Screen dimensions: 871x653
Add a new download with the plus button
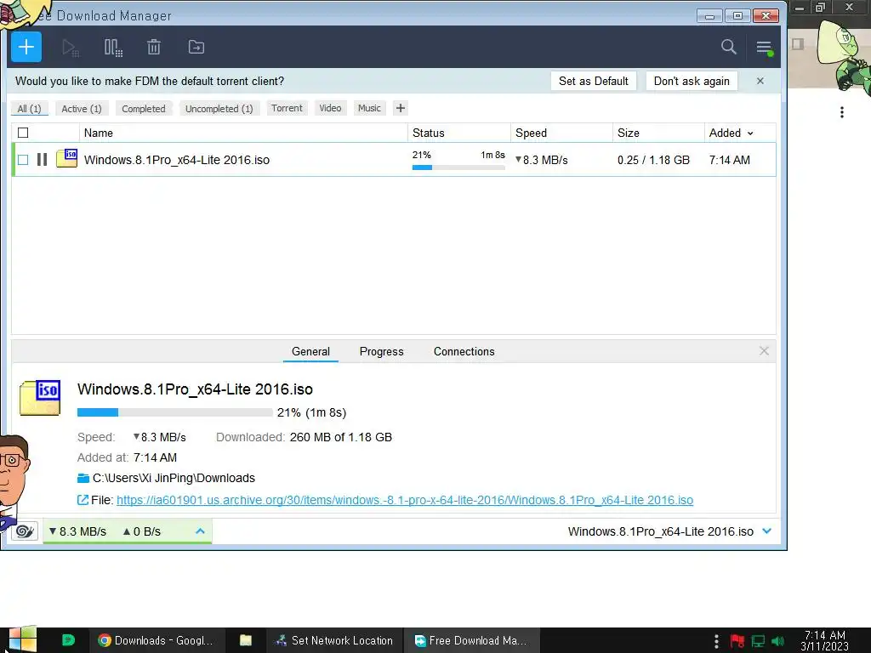tap(26, 48)
